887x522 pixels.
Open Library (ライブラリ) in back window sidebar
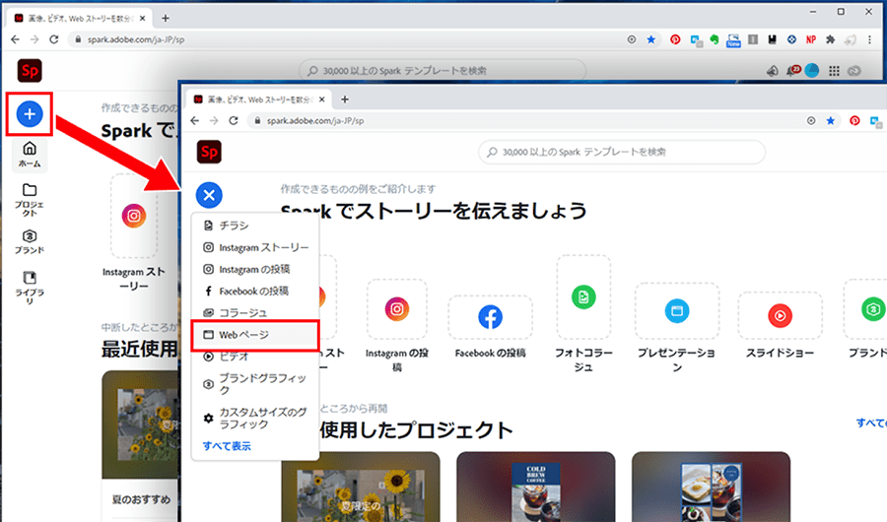30,288
